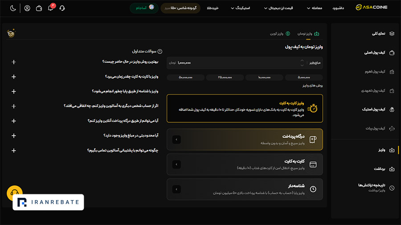Expand the معامله dropdown menu

pyautogui.click(x=315, y=8)
